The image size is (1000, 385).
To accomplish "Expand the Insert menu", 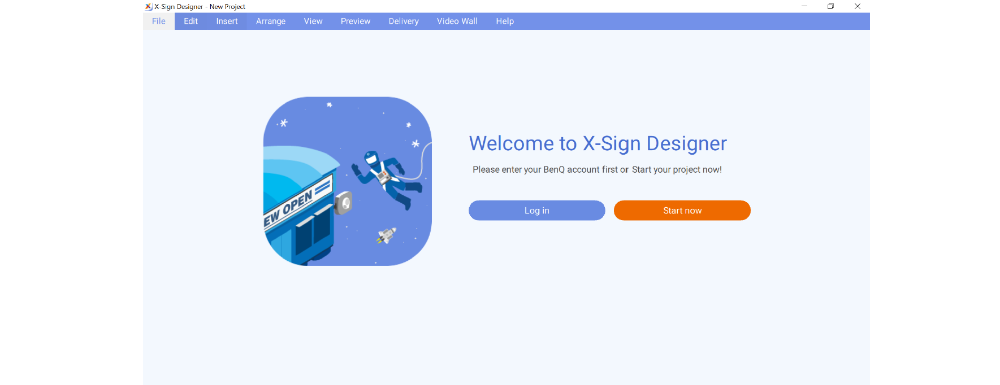I will pos(227,21).
